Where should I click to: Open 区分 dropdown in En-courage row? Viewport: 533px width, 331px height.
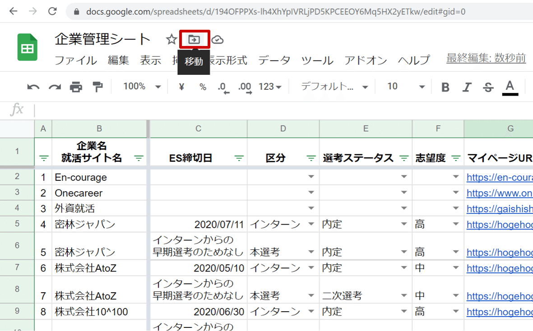click(311, 176)
